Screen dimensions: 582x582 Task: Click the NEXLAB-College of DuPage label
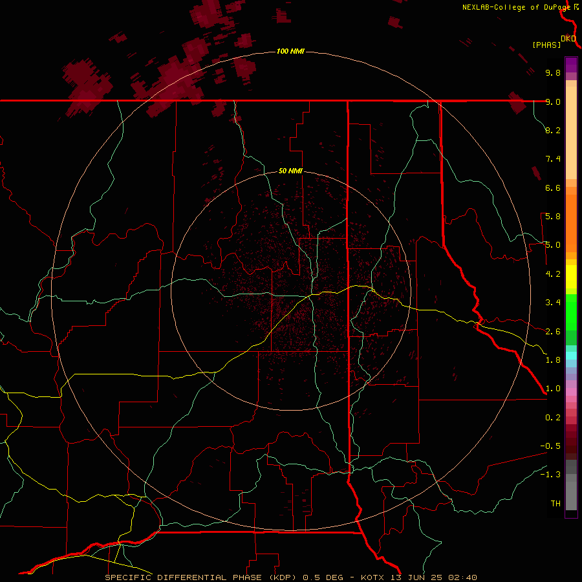point(516,7)
